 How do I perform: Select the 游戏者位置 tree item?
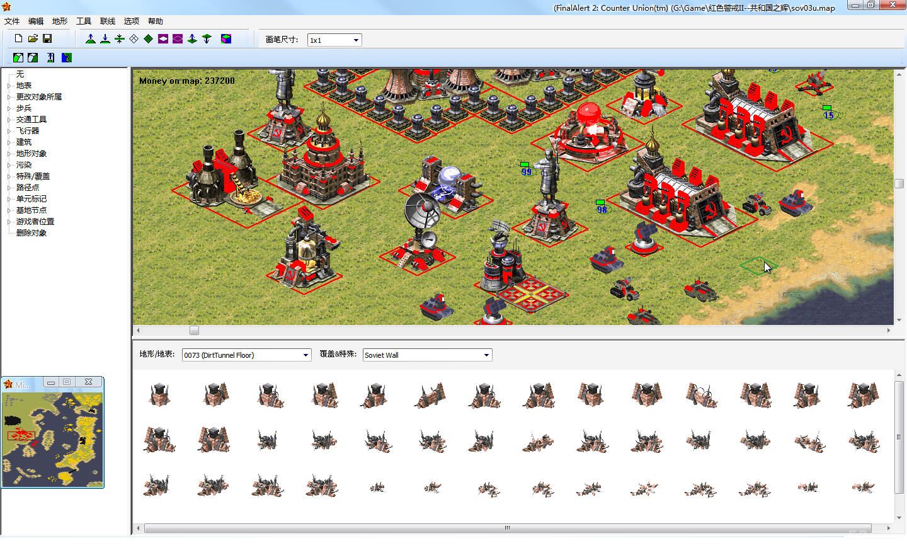35,222
